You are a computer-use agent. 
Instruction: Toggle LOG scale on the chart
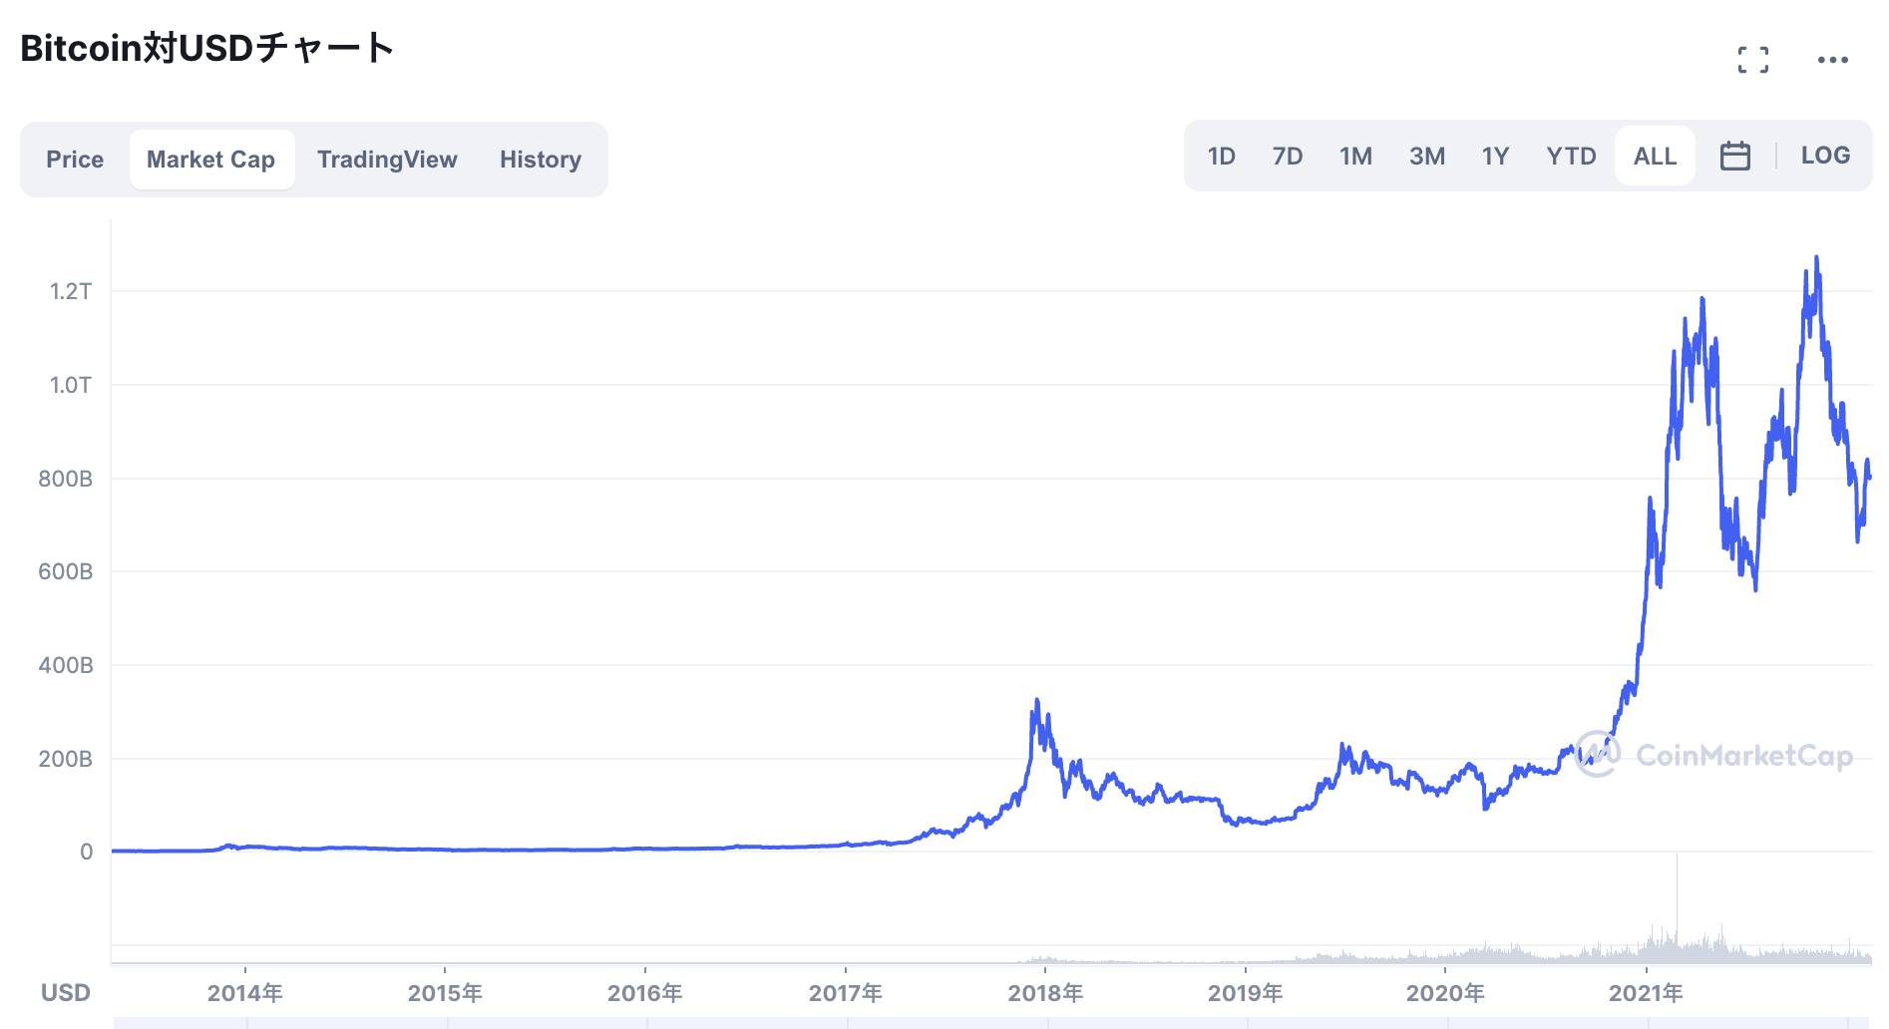click(x=1825, y=156)
